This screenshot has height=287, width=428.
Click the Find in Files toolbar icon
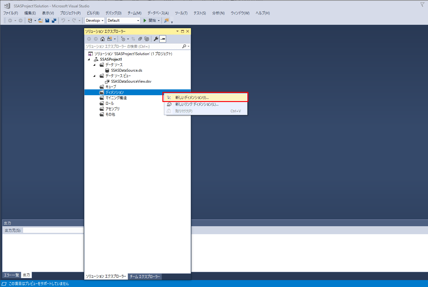point(166,21)
